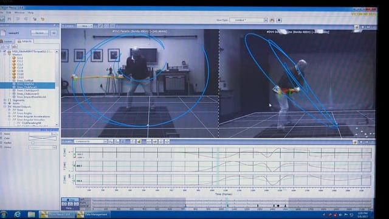Select the ClubFaceAngVel model output
Image resolution: width=389 pixels, height=219 pixels.
[x=32, y=123]
